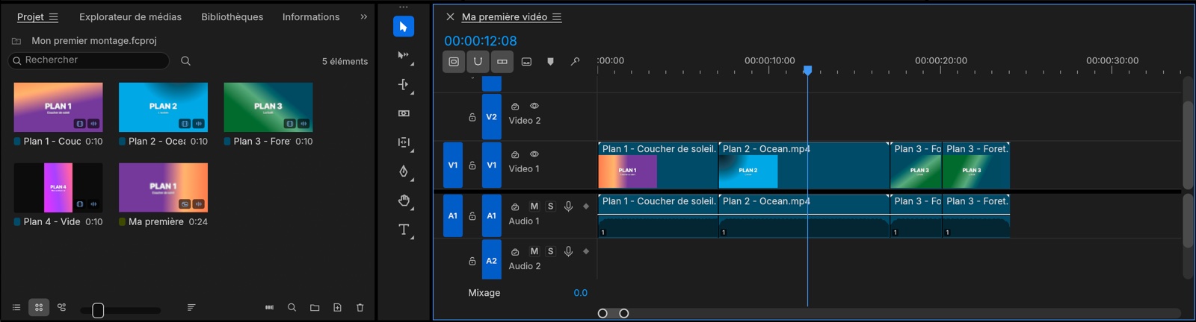Toggle timeline snapping magnet
This screenshot has height=322, width=1196.
pos(478,62)
